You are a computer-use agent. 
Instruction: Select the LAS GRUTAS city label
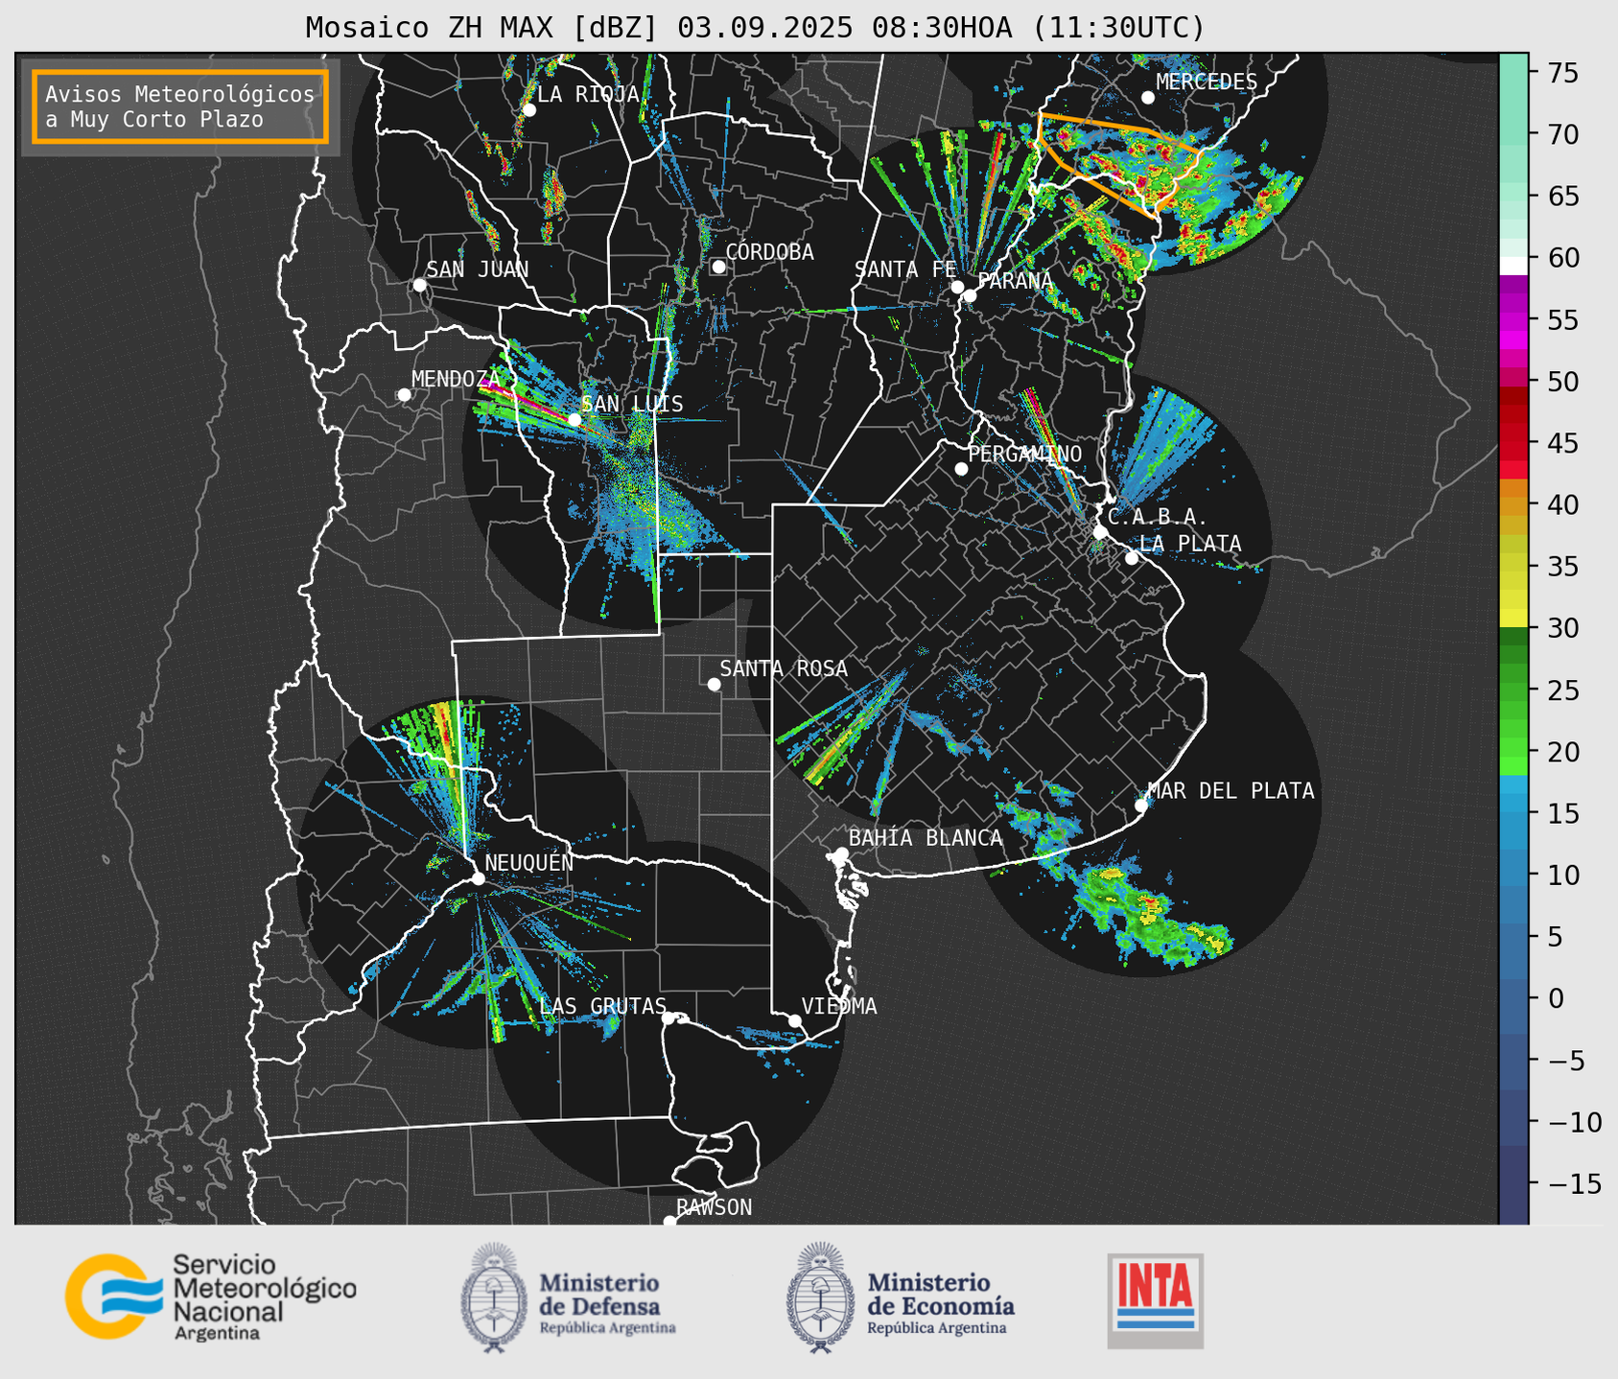point(603,1006)
